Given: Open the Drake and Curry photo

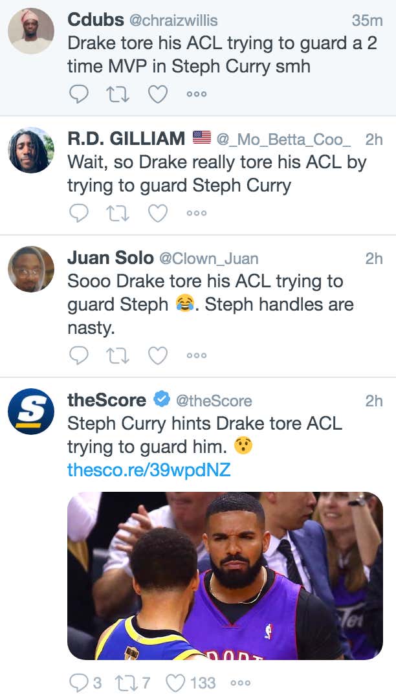Looking at the screenshot, I should [x=225, y=576].
